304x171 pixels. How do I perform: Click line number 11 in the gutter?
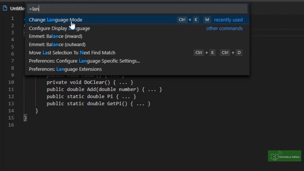(x=11, y=89)
